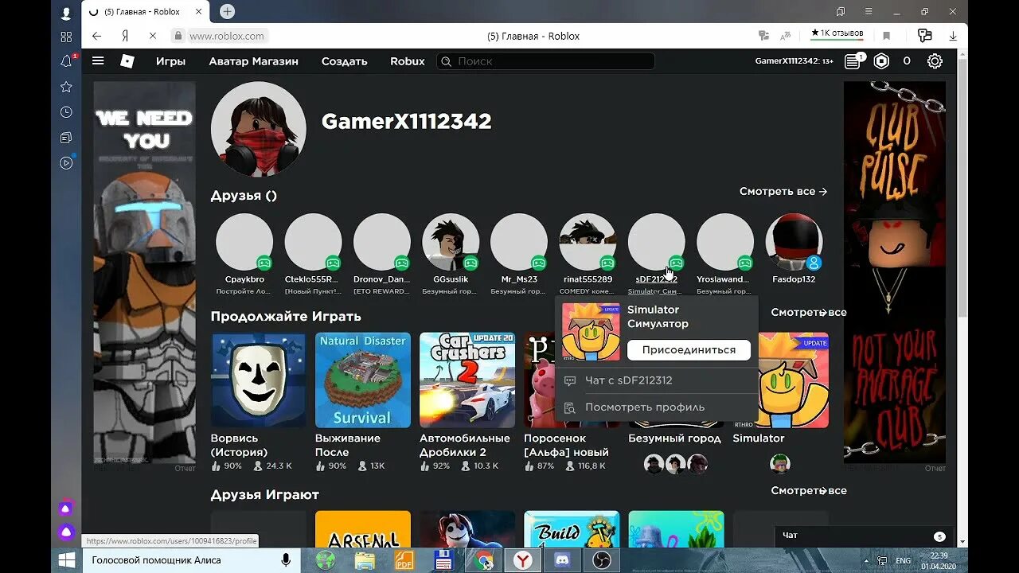The width and height of the screenshot is (1019, 573).
Task: Open the Игры menu item
Action: pos(170,61)
